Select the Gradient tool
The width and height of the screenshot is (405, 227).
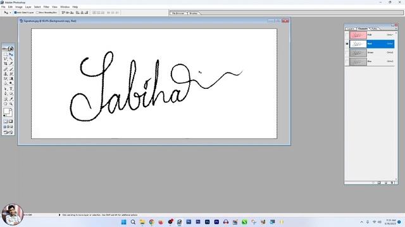11,78
